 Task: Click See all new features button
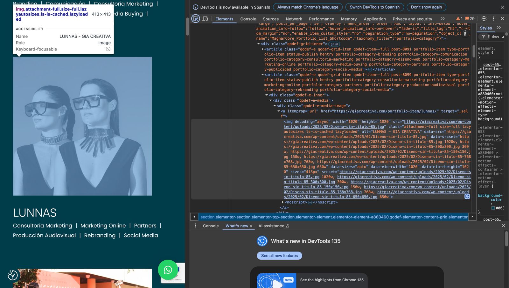[x=279, y=256]
